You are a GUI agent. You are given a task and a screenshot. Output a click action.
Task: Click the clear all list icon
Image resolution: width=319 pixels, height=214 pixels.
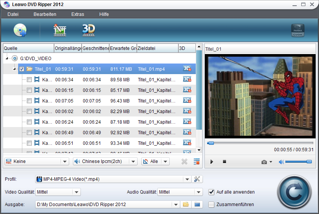197,161
